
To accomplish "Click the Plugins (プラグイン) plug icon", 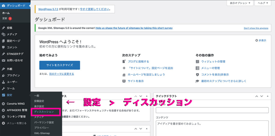I will 3,76.
